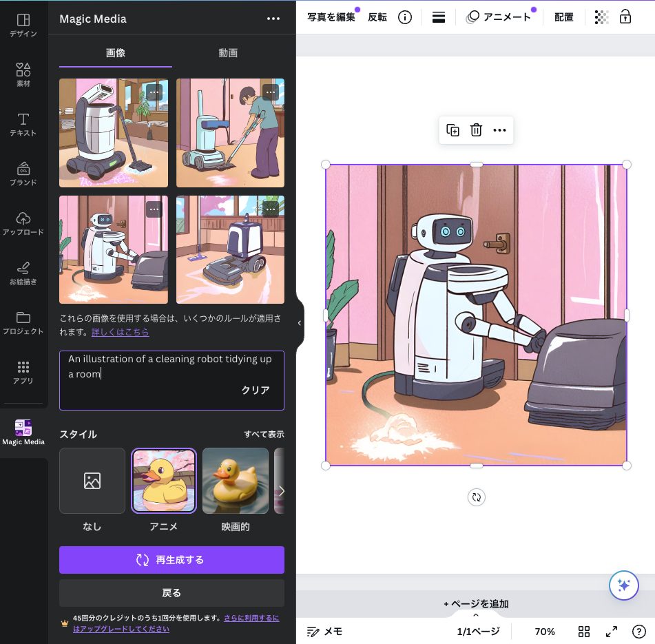Screen dimensions: 655x644
Task: Open the お絵描き drawing tool
Action: [23, 274]
